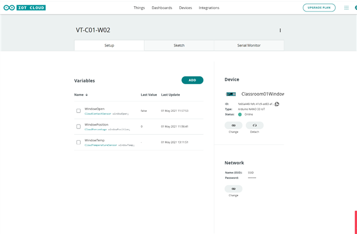The image size is (357, 234).
Task: Click the Change network link icon button
Action: (234, 188)
